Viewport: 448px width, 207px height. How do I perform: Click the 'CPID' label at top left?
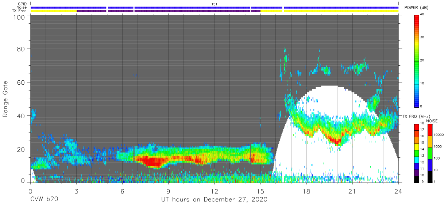[x=23, y=4]
